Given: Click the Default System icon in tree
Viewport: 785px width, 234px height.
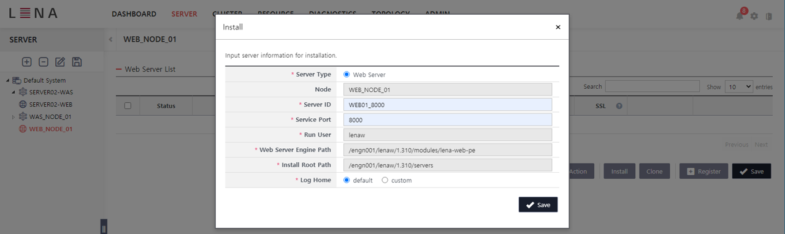Looking at the screenshot, I should (17, 80).
